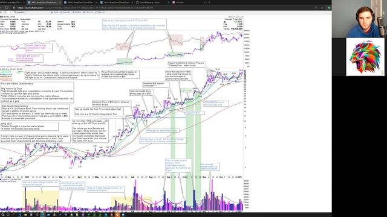Click the Delete chart button

pyautogui.click(x=77, y=12)
